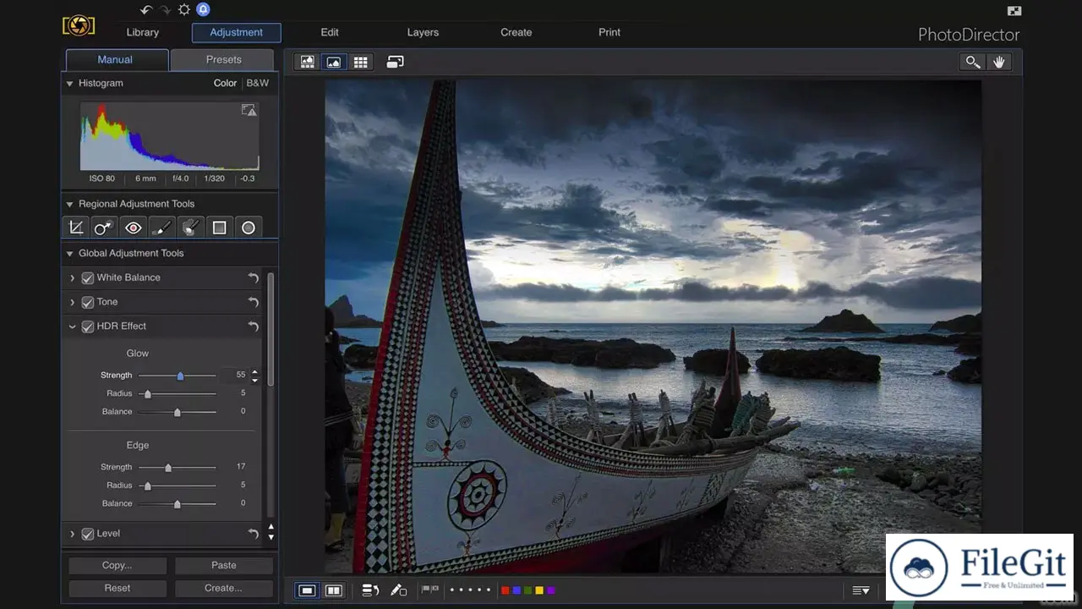Show single photo view
Screen dimensions: 1082x609
[308, 590]
